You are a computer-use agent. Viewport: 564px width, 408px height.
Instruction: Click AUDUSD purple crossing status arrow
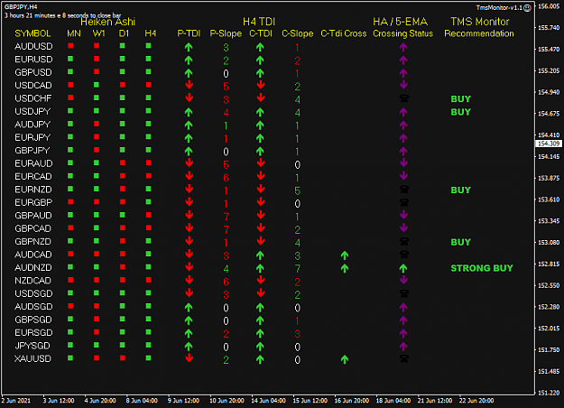pos(403,47)
